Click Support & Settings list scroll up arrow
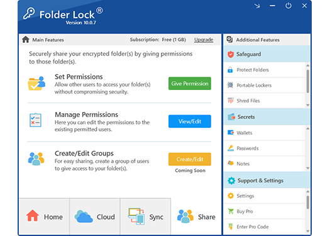Viewport: 330px width, 236px height. [308, 191]
